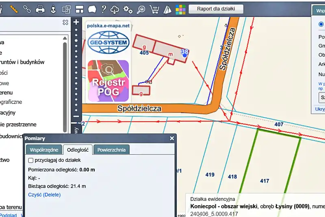
Task: Zoom in with the plus button
Action: 76,22
